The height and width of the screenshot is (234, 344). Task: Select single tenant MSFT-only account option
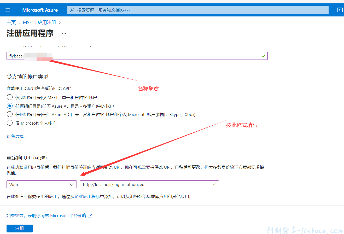tap(10, 97)
